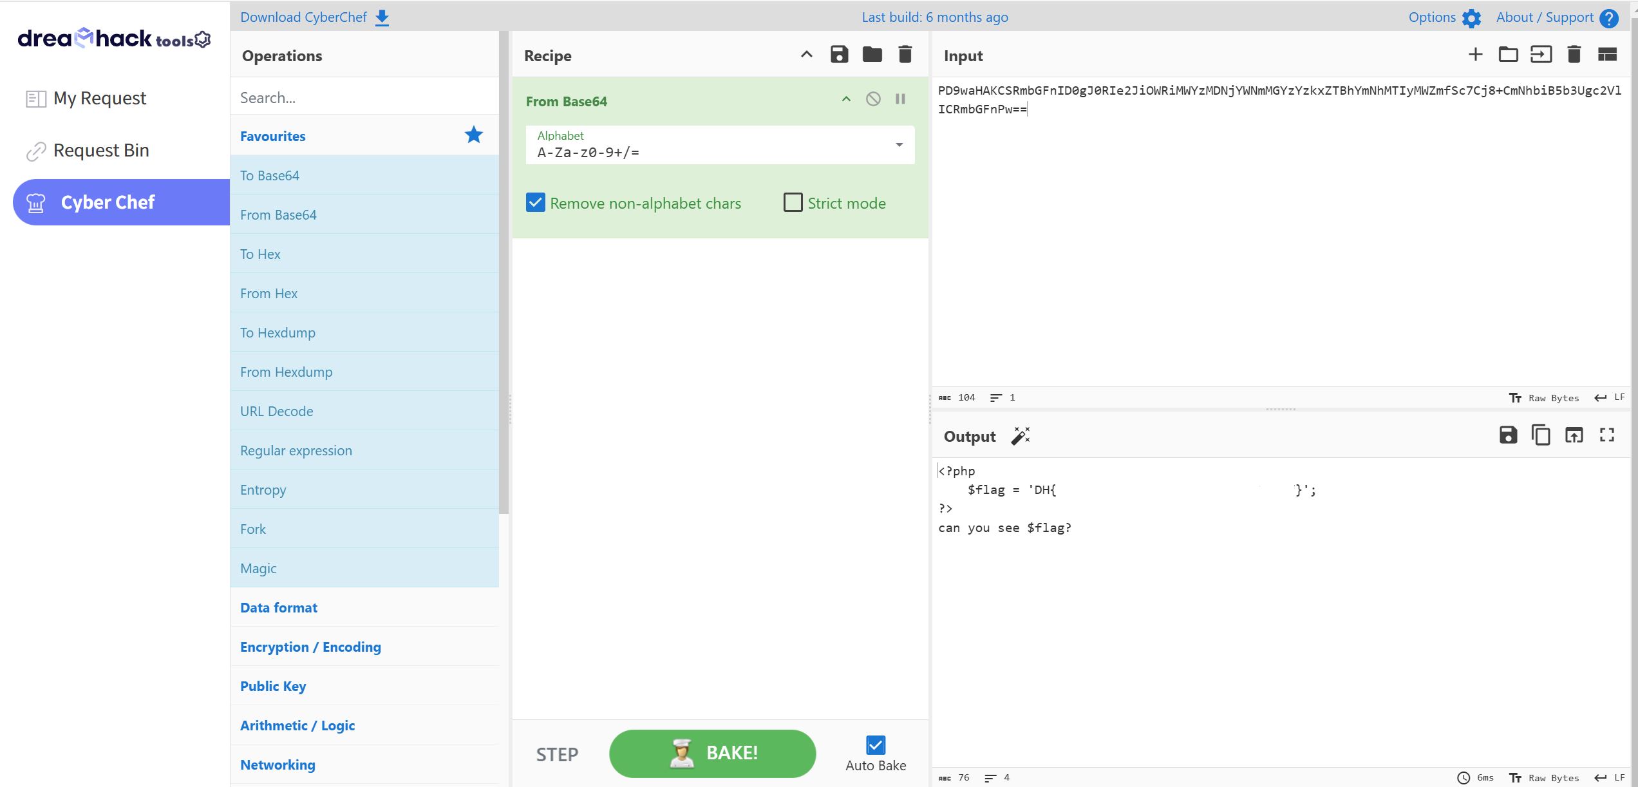The image size is (1638, 787).
Task: Set breakpoint pause on From Base64
Action: tap(900, 99)
